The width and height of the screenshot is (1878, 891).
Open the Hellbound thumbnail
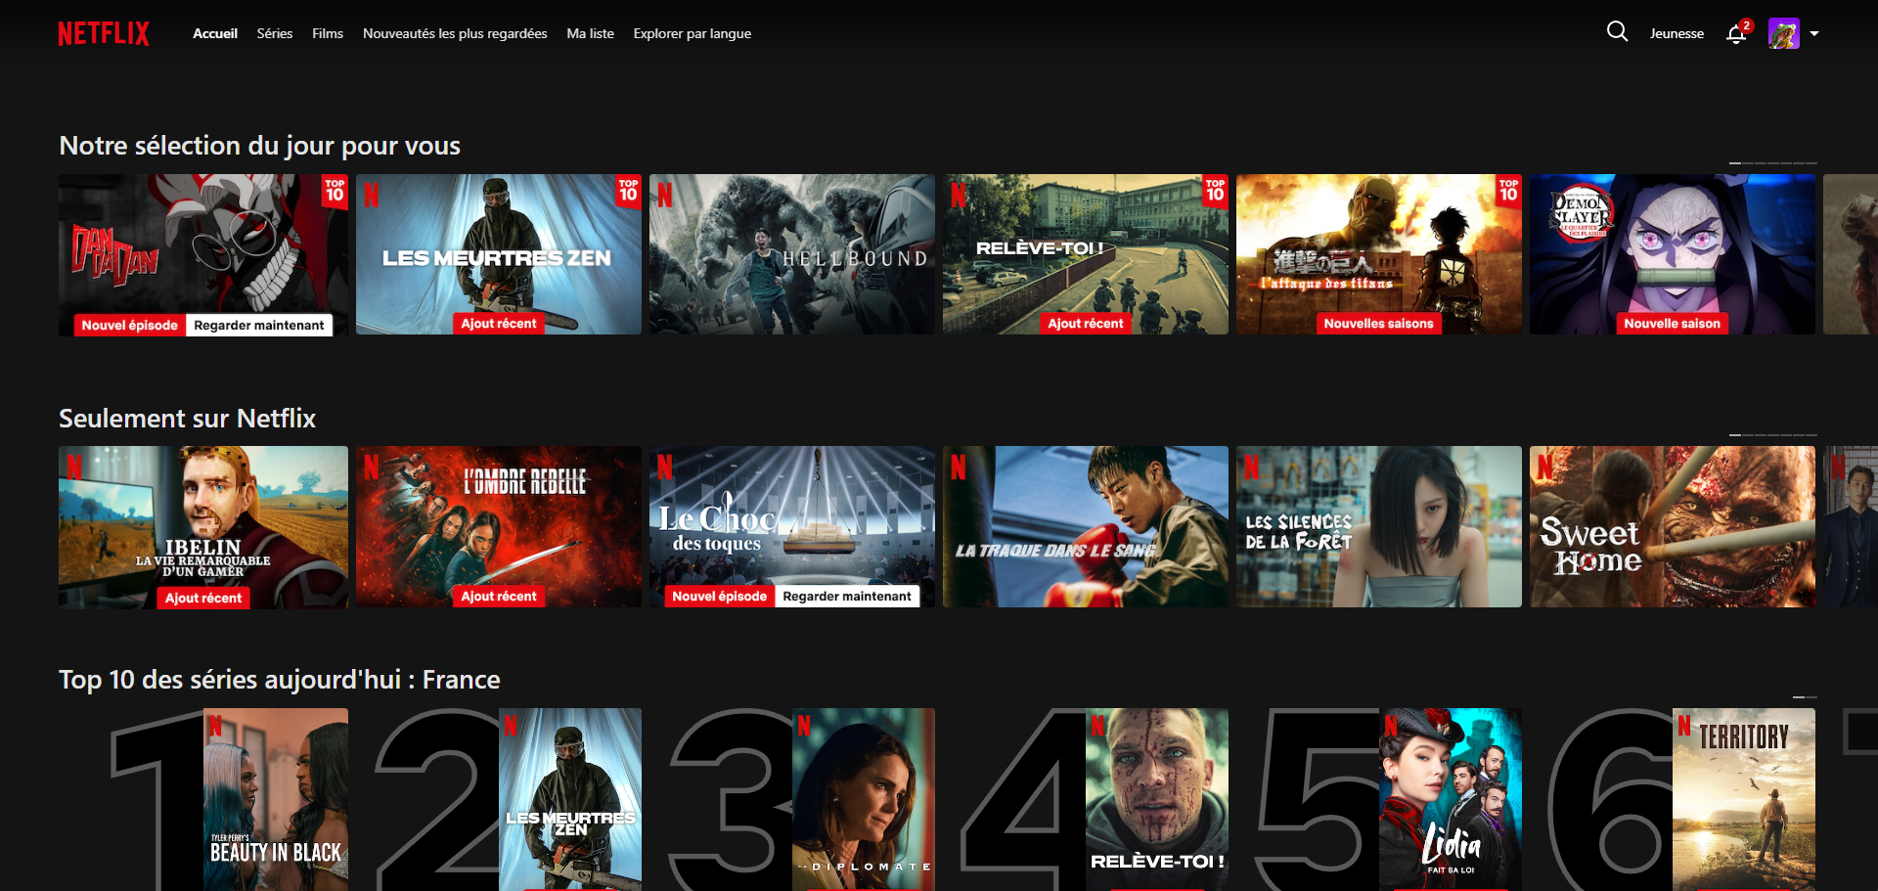(x=792, y=254)
